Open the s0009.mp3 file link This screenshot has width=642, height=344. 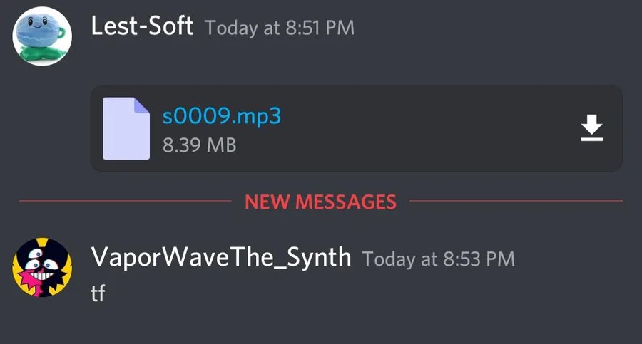click(x=222, y=116)
